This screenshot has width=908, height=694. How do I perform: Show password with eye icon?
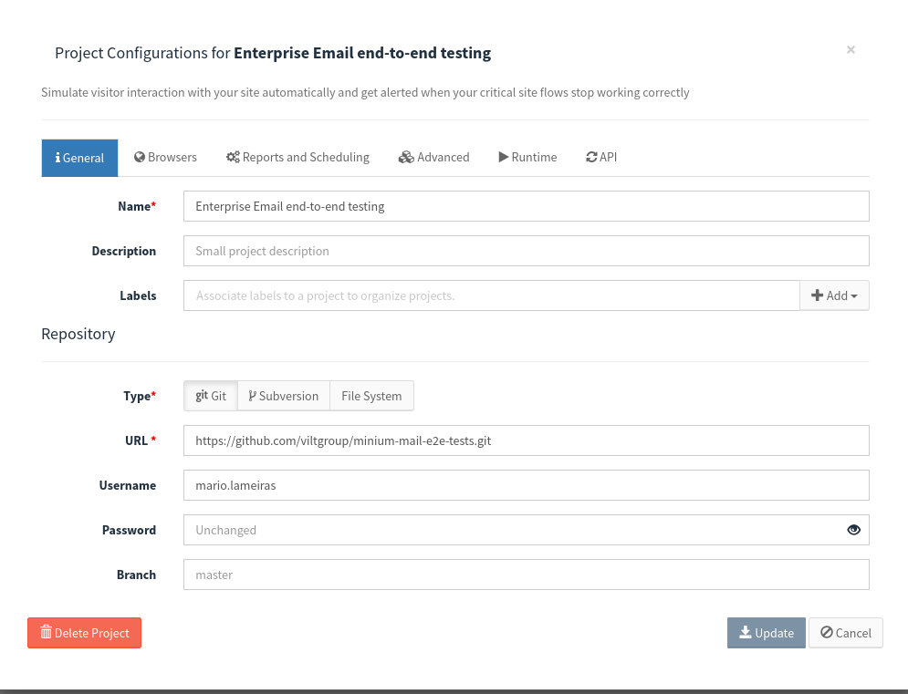[853, 530]
